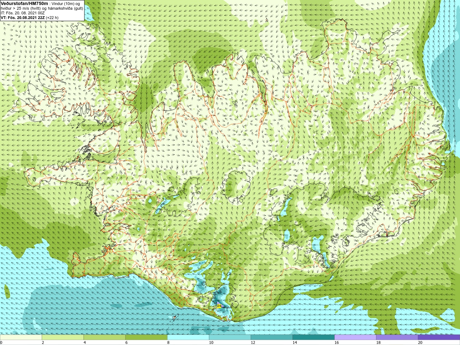
Task: Click the 2–4 m/s light green legend swatch
Action: tap(63, 337)
